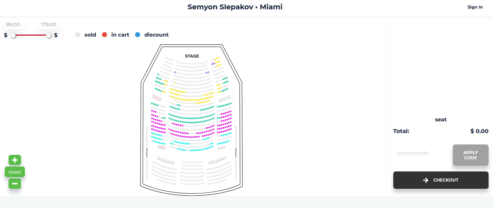Grab the minimum price slider handle
Viewport: 493px width, 208px height.
pyautogui.click(x=13, y=35)
